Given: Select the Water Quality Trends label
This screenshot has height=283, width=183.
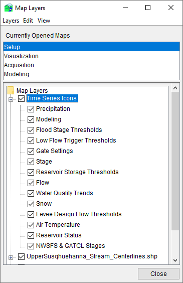Looking at the screenshot, I should point(65,193).
